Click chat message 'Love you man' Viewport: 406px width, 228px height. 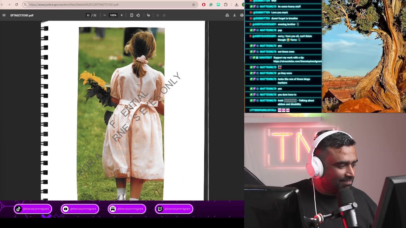[x=279, y=12]
